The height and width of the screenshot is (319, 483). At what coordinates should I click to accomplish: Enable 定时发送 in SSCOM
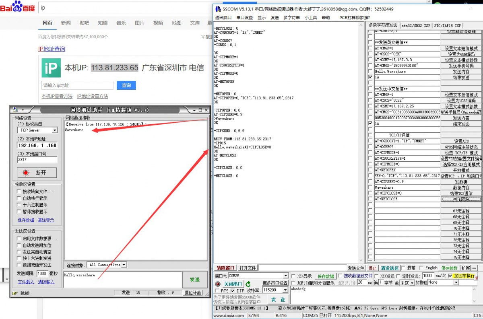coord(399,276)
